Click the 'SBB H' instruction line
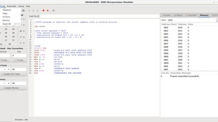Image resolution: width=218 pixels, height=122 pixels. click(x=37, y=68)
